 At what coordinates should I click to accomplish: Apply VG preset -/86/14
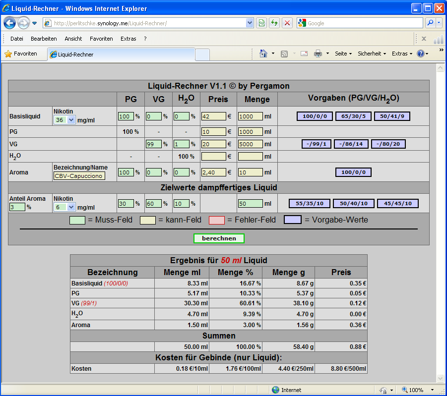pyautogui.click(x=351, y=144)
